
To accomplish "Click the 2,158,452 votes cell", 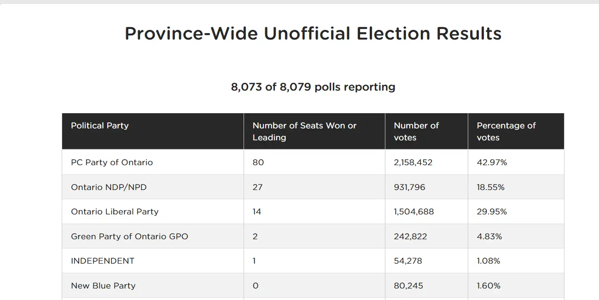I will coord(413,162).
